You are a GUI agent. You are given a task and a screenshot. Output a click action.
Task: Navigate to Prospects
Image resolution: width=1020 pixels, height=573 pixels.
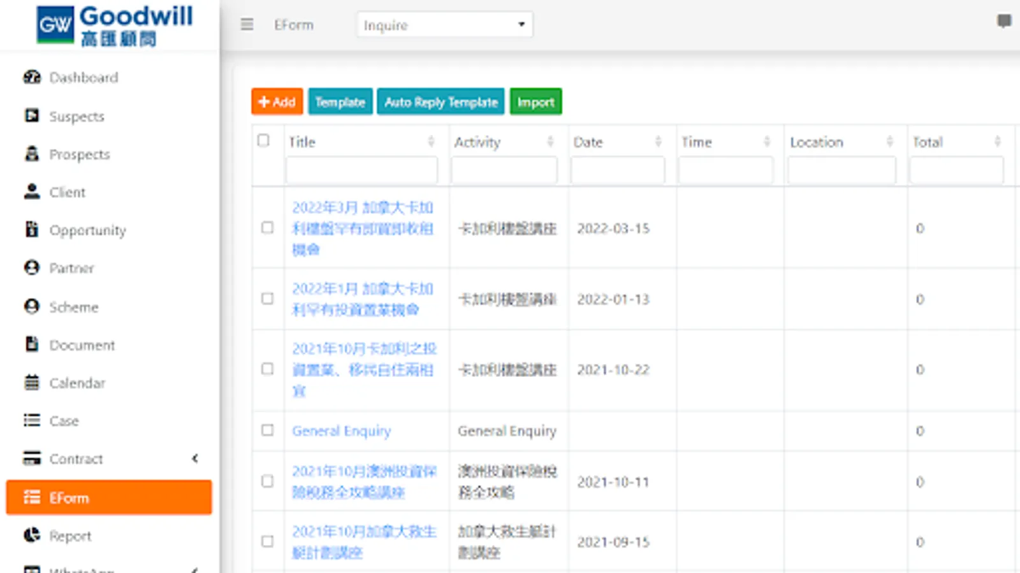tap(80, 155)
